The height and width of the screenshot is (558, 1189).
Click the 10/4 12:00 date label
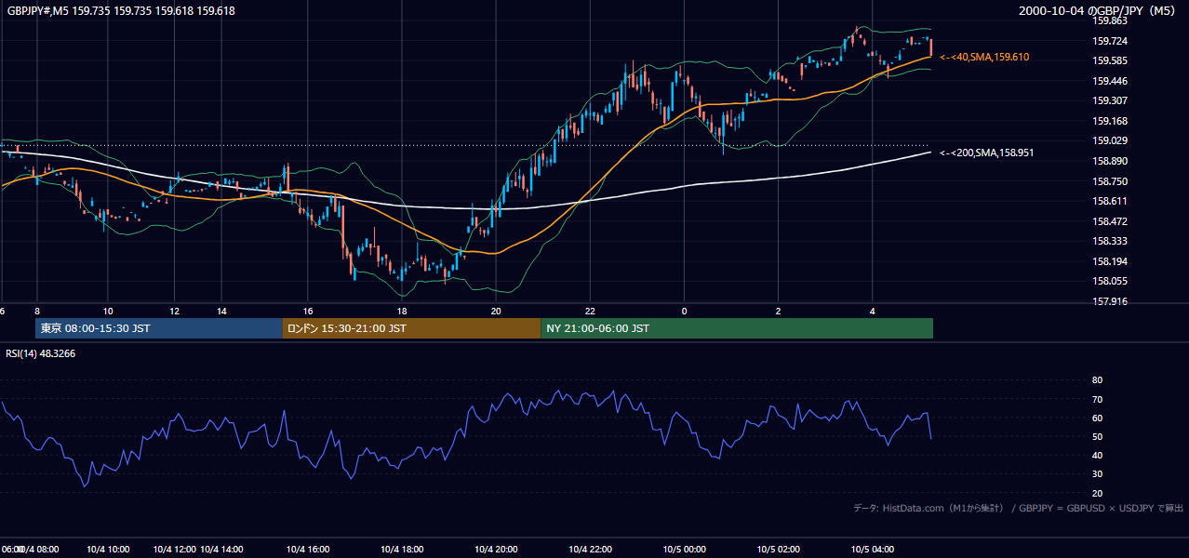pos(174,550)
